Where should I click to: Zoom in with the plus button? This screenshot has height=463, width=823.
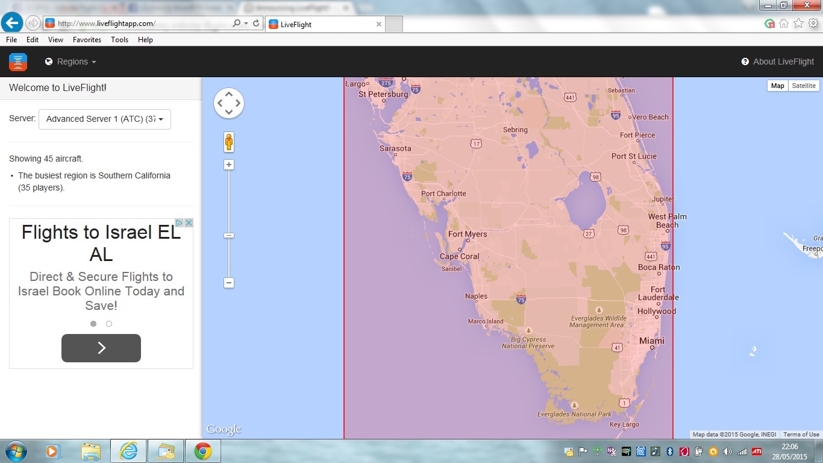point(229,165)
